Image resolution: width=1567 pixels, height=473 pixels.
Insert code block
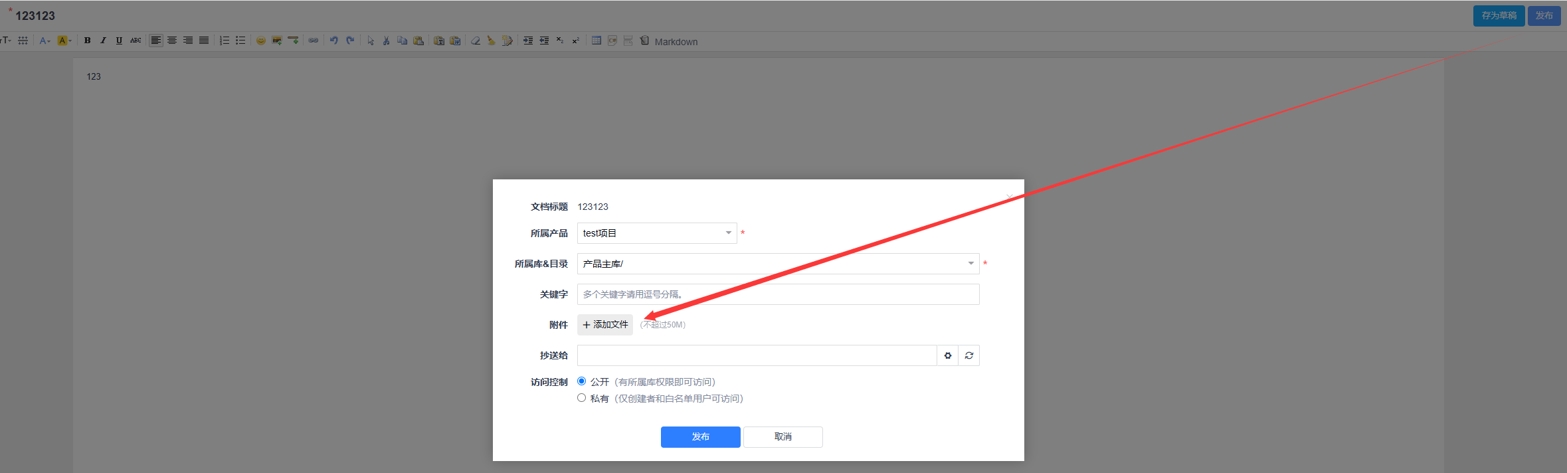pyautogui.click(x=612, y=41)
